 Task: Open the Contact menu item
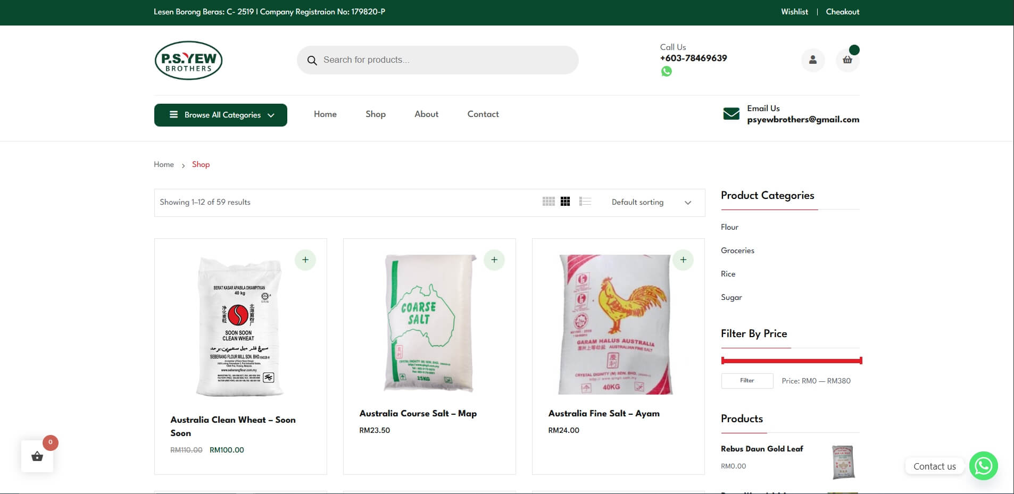483,114
